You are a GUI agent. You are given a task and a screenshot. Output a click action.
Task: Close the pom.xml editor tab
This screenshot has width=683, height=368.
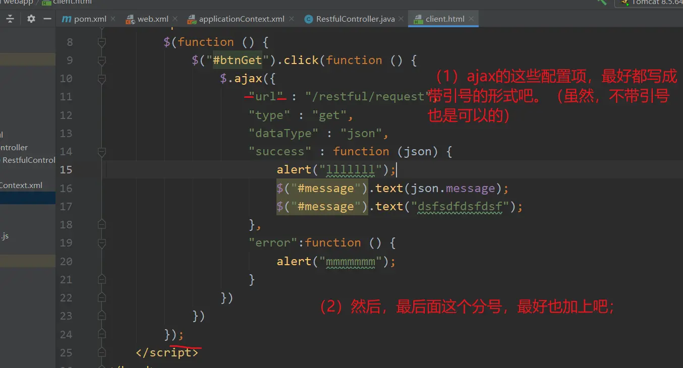tap(113, 19)
